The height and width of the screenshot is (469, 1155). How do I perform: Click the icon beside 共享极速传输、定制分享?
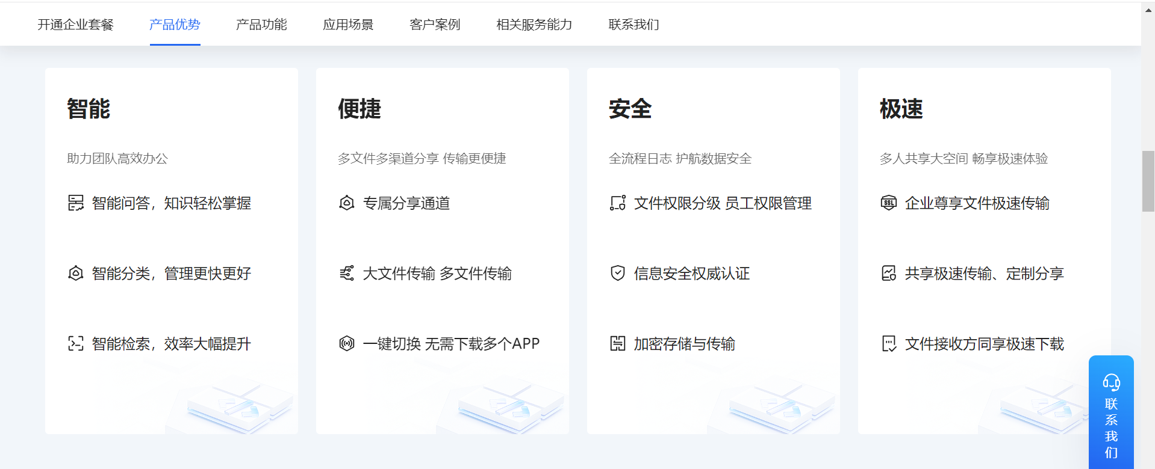coord(889,274)
